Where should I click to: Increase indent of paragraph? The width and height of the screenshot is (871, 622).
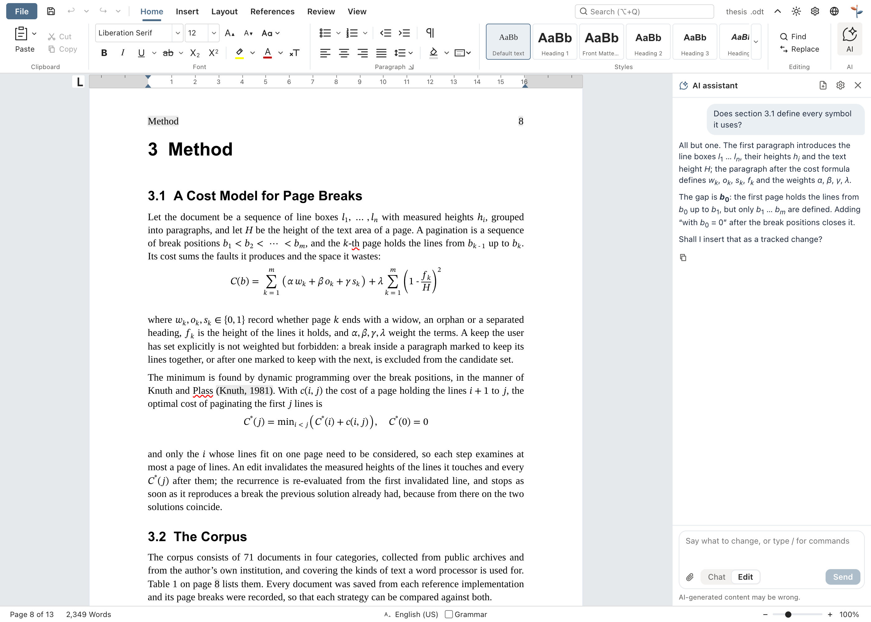tap(404, 33)
